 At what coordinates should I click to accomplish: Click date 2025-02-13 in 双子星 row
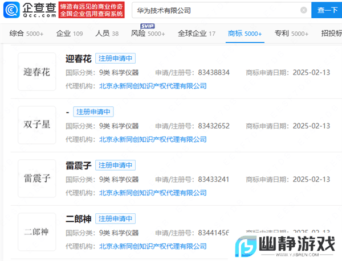click(311, 126)
